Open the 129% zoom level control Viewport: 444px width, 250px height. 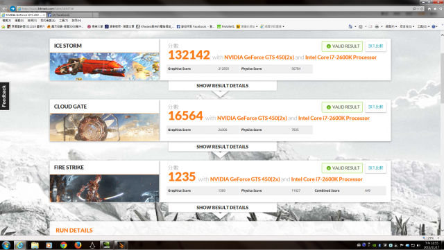tap(430, 238)
